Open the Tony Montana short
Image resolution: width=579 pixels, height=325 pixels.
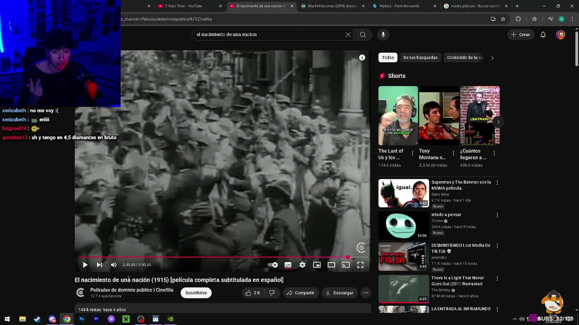point(439,116)
